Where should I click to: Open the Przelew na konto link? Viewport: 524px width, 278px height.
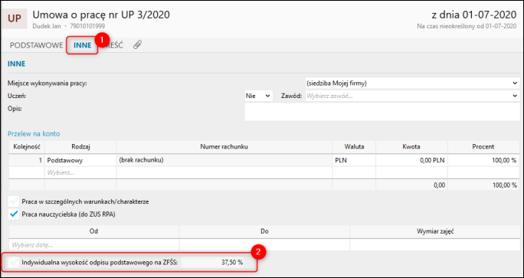[x=34, y=134]
